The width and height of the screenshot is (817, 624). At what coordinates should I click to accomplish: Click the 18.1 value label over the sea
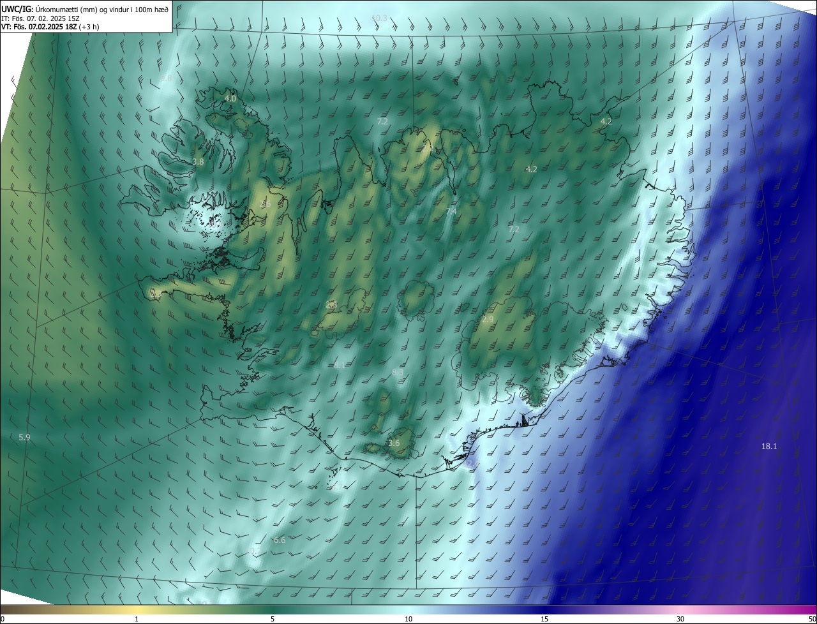pyautogui.click(x=769, y=446)
